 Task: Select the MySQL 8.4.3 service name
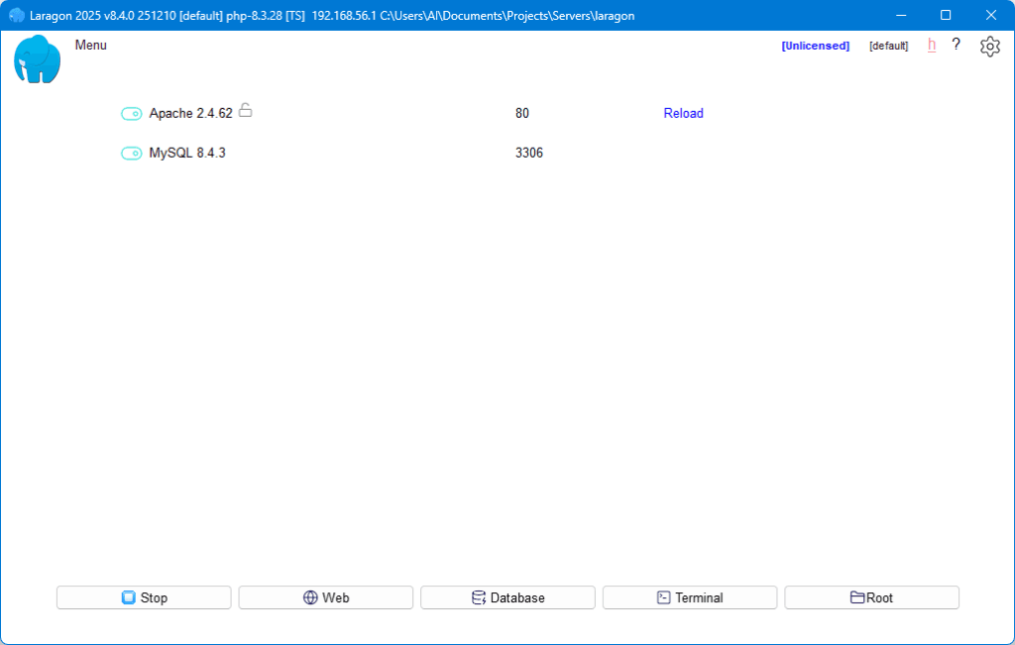187,154
